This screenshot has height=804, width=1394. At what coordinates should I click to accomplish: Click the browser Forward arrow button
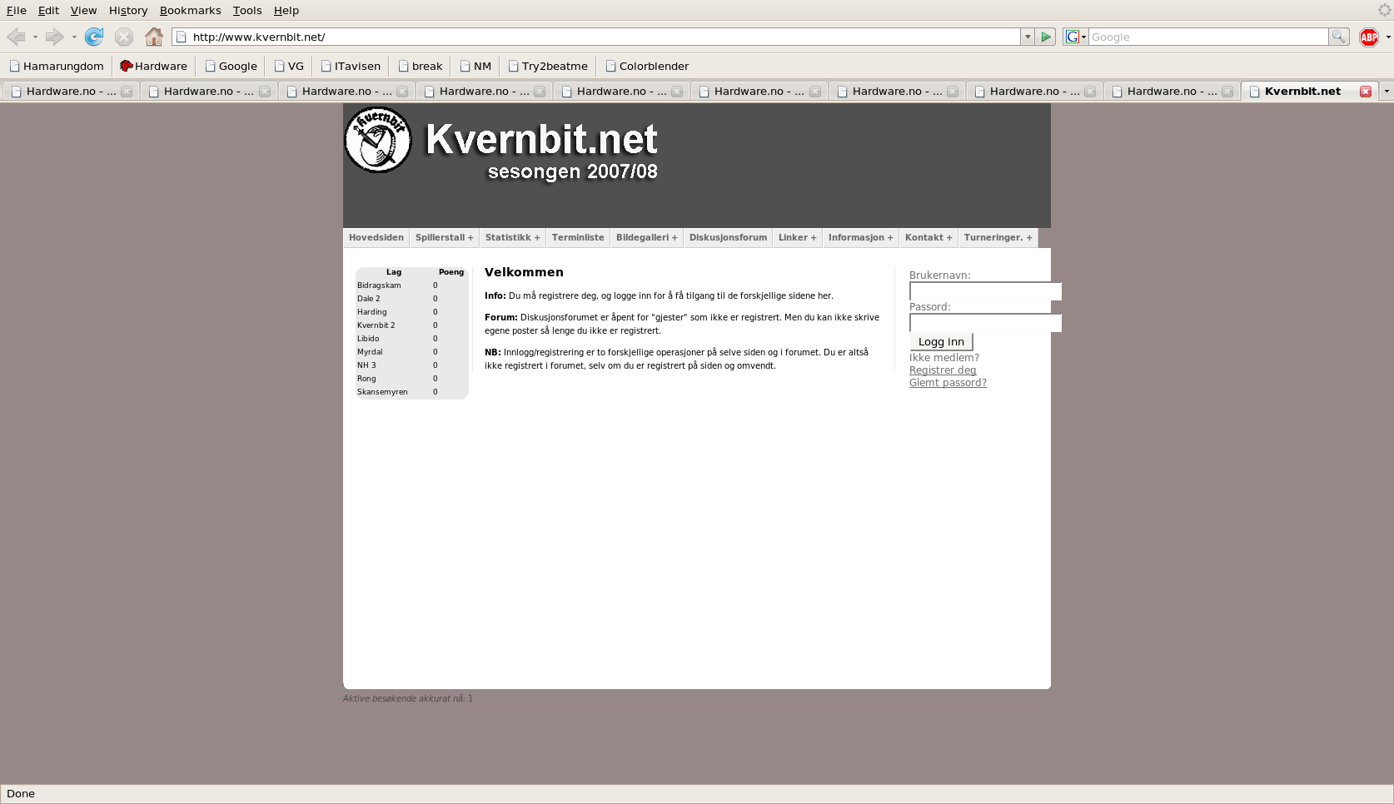click(x=54, y=37)
